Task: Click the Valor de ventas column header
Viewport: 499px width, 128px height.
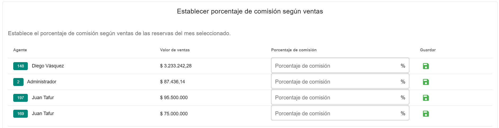Action: tap(175, 50)
